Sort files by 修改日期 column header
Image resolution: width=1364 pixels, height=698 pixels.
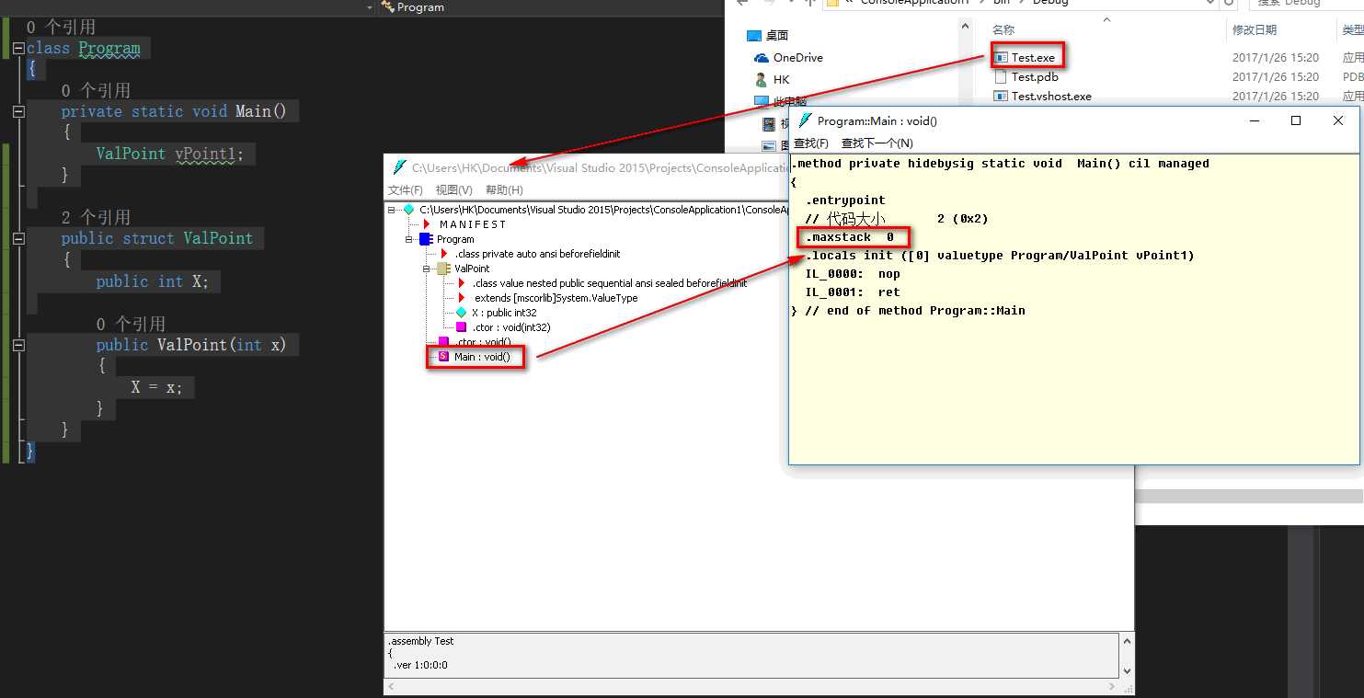pyautogui.click(x=1255, y=30)
